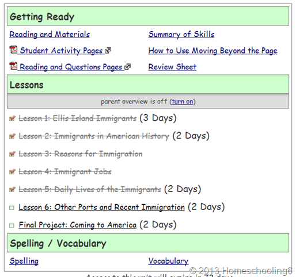Open the Review Sheet link
The image size is (296, 277).
pyautogui.click(x=172, y=67)
